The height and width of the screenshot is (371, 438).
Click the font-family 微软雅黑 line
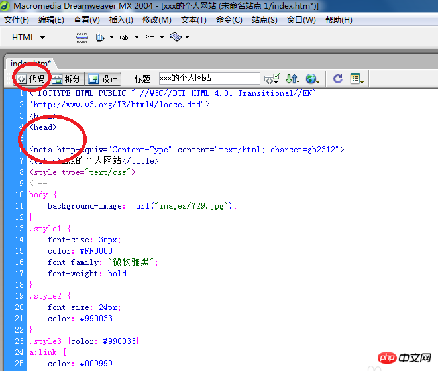point(103,262)
